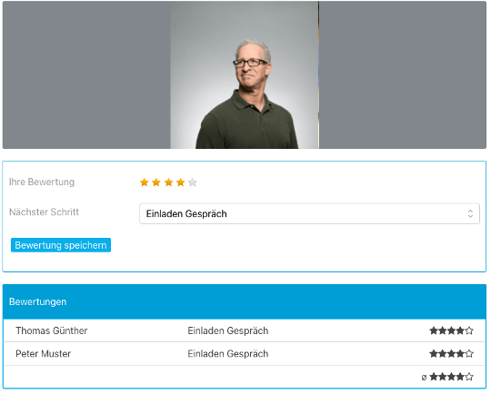Set your rating to two stars

point(156,182)
